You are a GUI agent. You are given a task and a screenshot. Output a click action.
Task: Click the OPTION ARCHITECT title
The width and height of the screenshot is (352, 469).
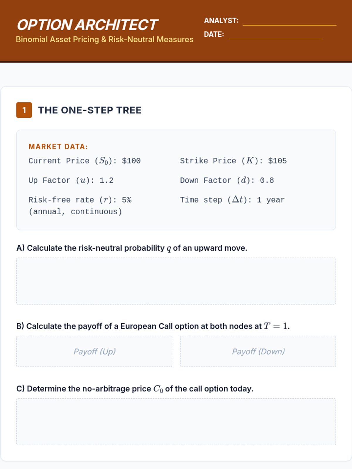[87, 25]
